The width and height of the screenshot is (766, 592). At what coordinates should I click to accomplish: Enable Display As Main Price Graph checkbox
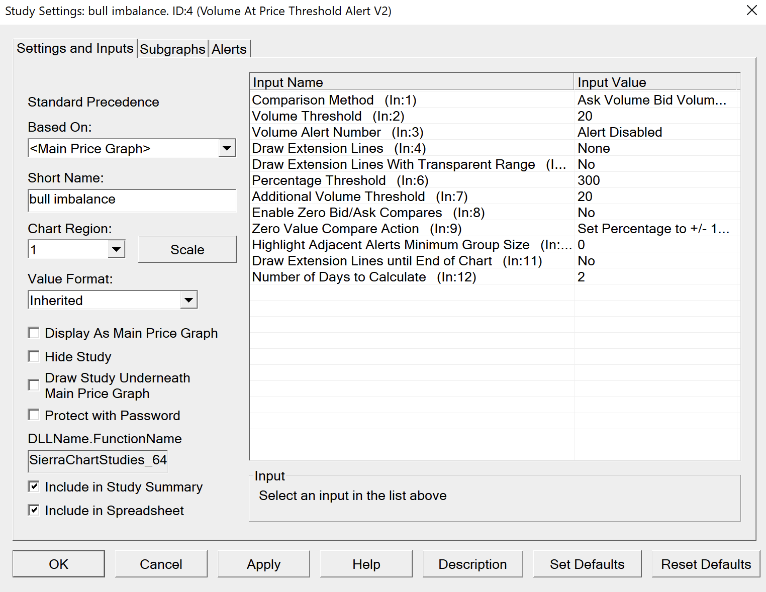34,333
